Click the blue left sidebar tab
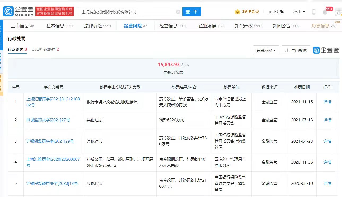This screenshot has width=342, height=197. tap(1, 35)
